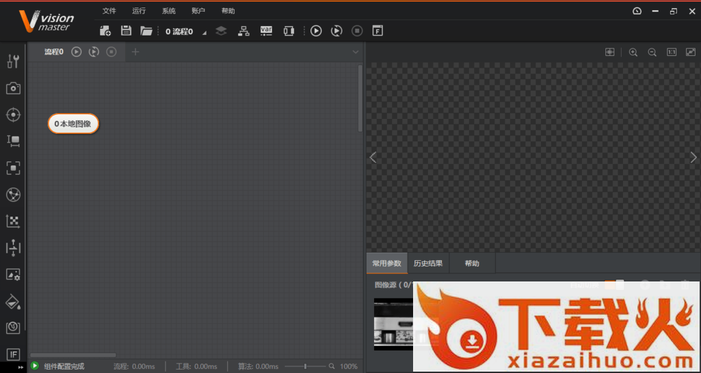
Task: Open the 0 流程0 process dropdown
Action: point(187,31)
